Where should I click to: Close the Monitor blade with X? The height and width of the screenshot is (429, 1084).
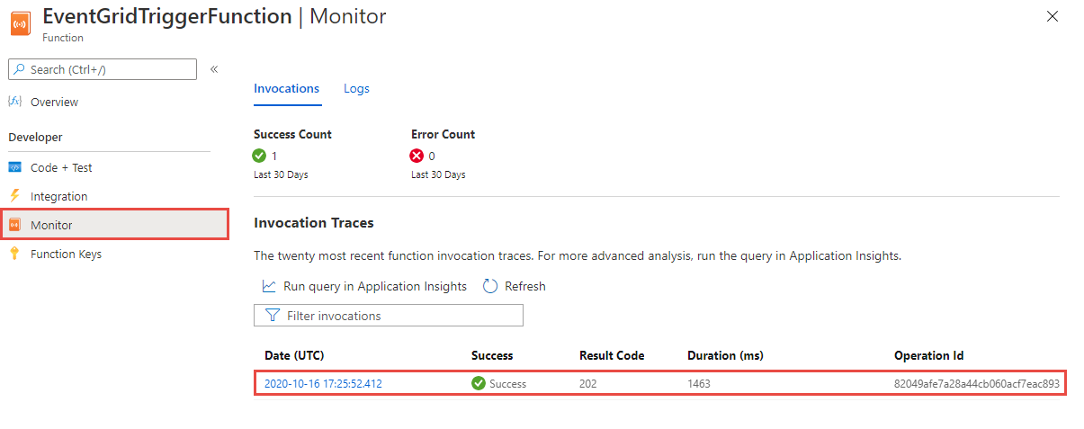tap(1053, 16)
